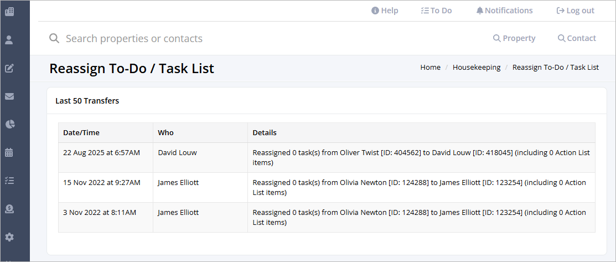The width and height of the screenshot is (616, 262).
Task: Select the edit pencil sidebar icon
Action: tap(9, 68)
